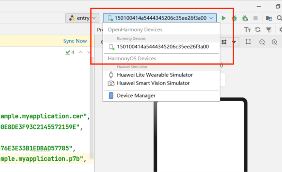
Task: Click the editor vertical scrollbar
Action: coord(92,108)
